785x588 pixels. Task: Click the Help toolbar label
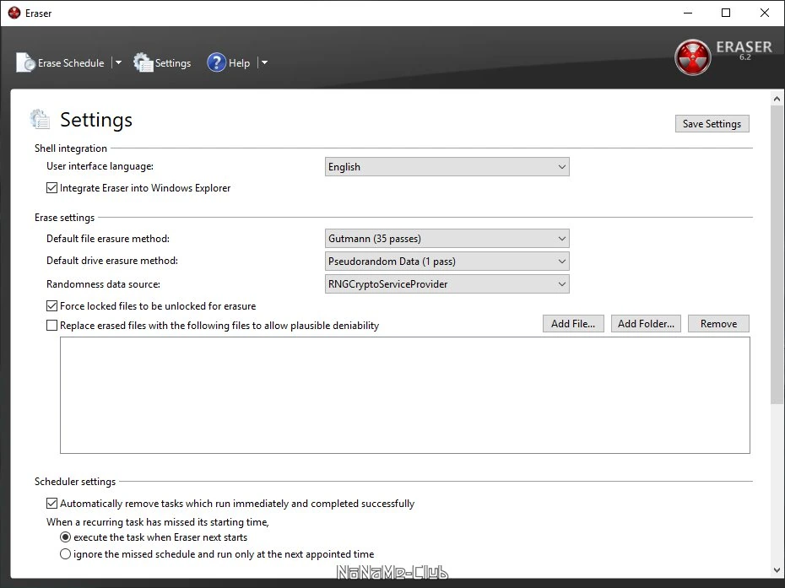point(240,63)
